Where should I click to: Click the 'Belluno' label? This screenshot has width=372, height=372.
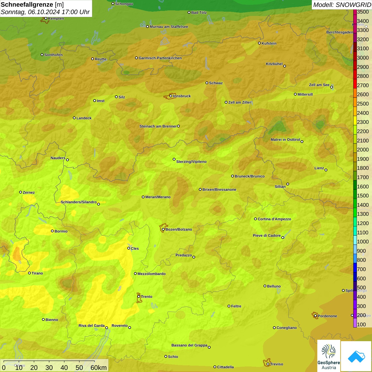[274, 286]
